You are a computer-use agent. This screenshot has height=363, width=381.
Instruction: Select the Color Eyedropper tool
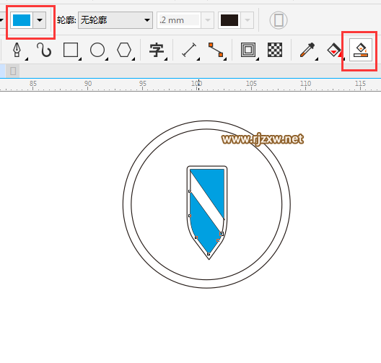point(307,50)
